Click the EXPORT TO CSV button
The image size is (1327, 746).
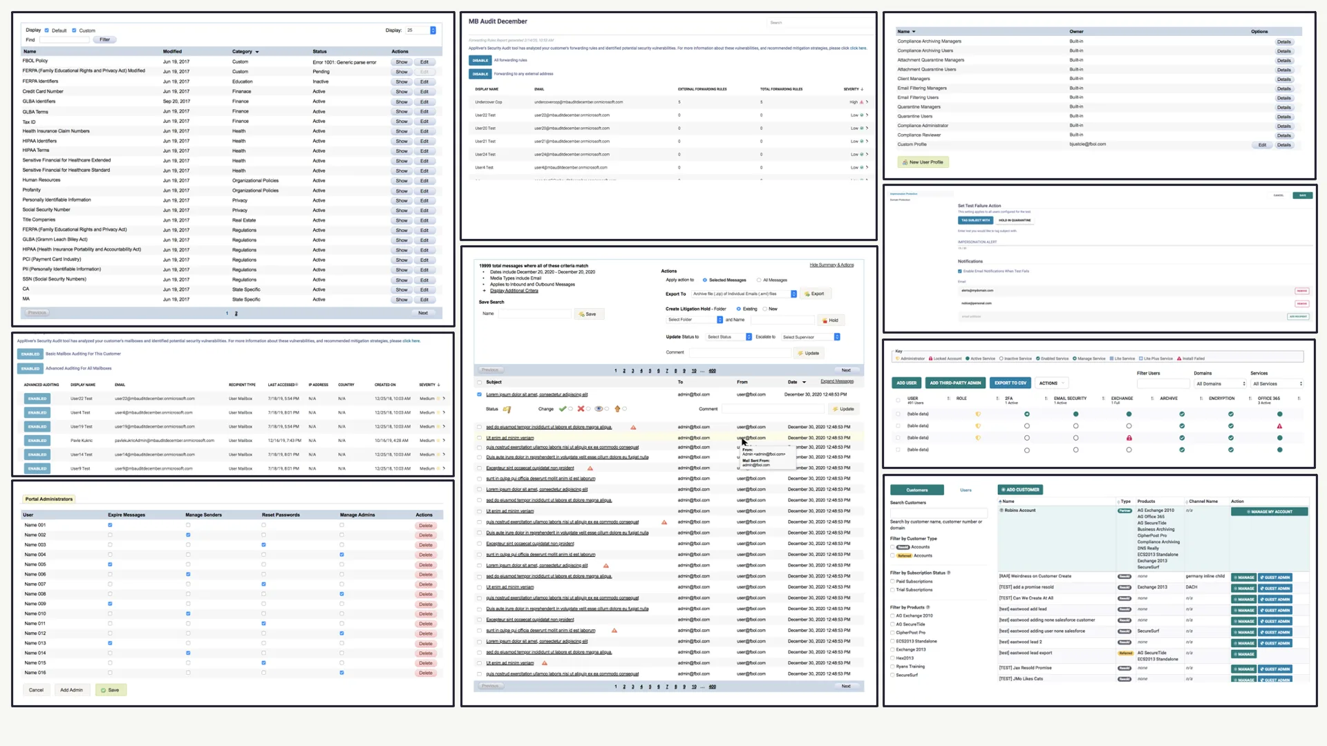pyautogui.click(x=1010, y=383)
